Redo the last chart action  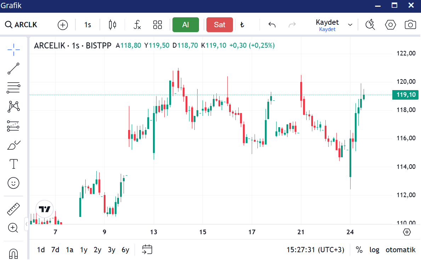(x=292, y=25)
